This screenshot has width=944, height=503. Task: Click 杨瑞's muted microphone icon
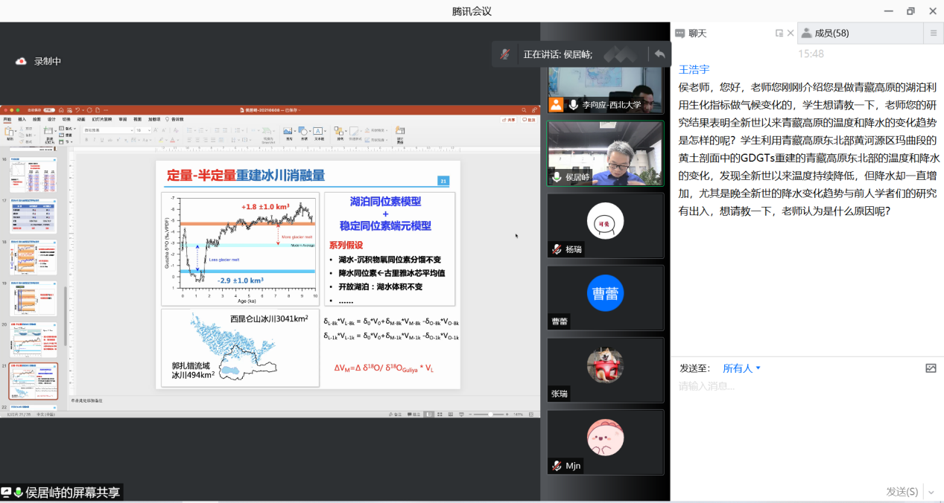tap(557, 250)
